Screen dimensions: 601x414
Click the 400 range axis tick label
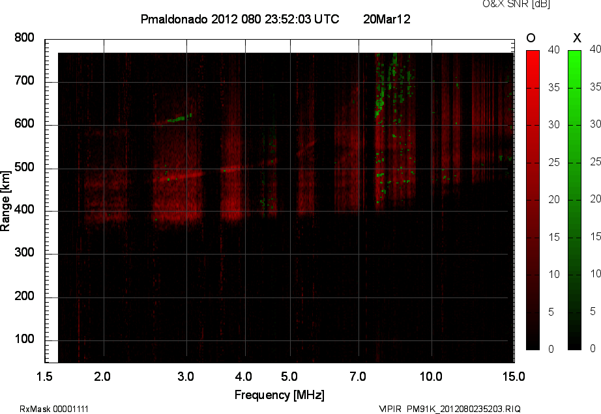pos(24,210)
